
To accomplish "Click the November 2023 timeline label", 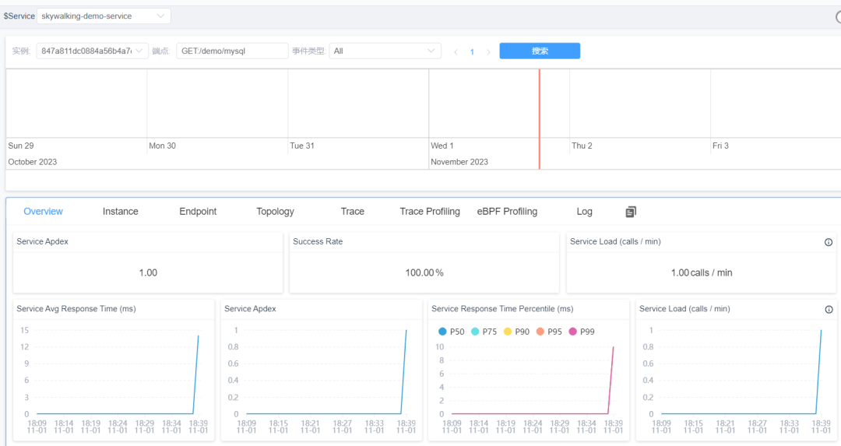I will (x=459, y=162).
